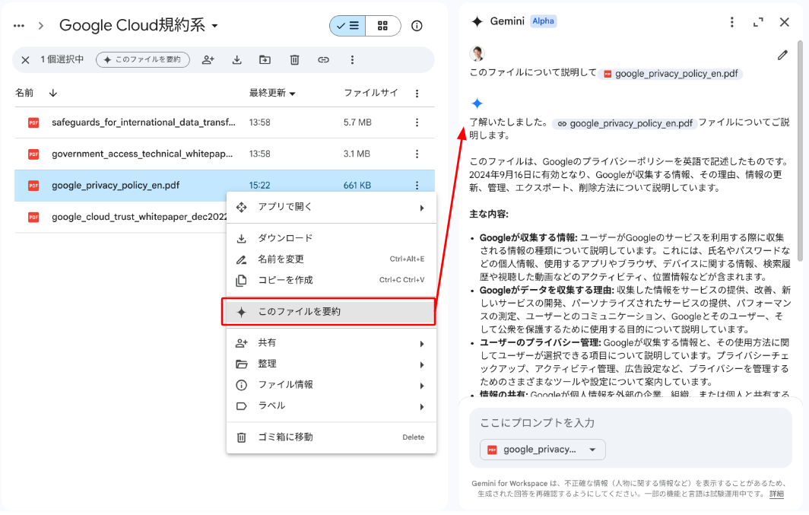Click the download toolbar icon

click(236, 60)
